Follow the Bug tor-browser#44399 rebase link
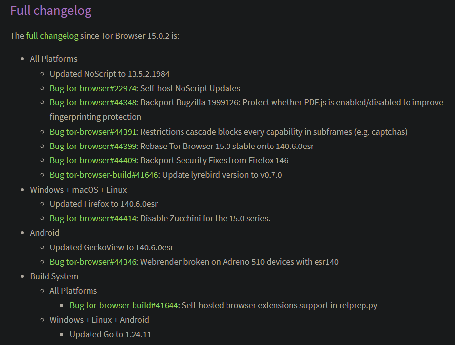 (x=94, y=146)
